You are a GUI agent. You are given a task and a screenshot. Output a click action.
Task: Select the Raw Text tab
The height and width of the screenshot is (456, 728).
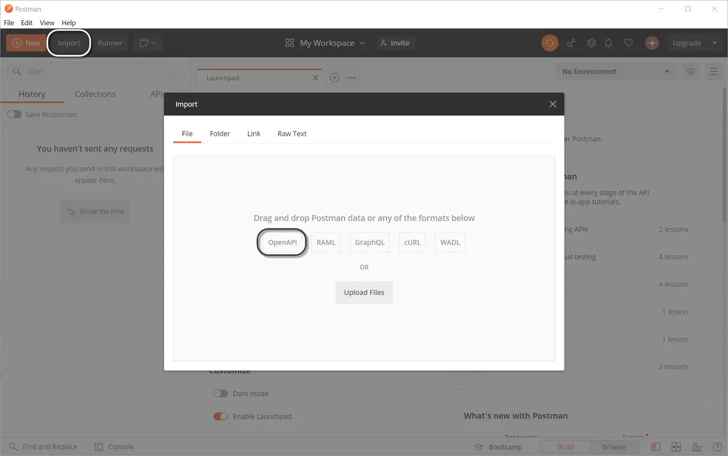click(x=292, y=134)
